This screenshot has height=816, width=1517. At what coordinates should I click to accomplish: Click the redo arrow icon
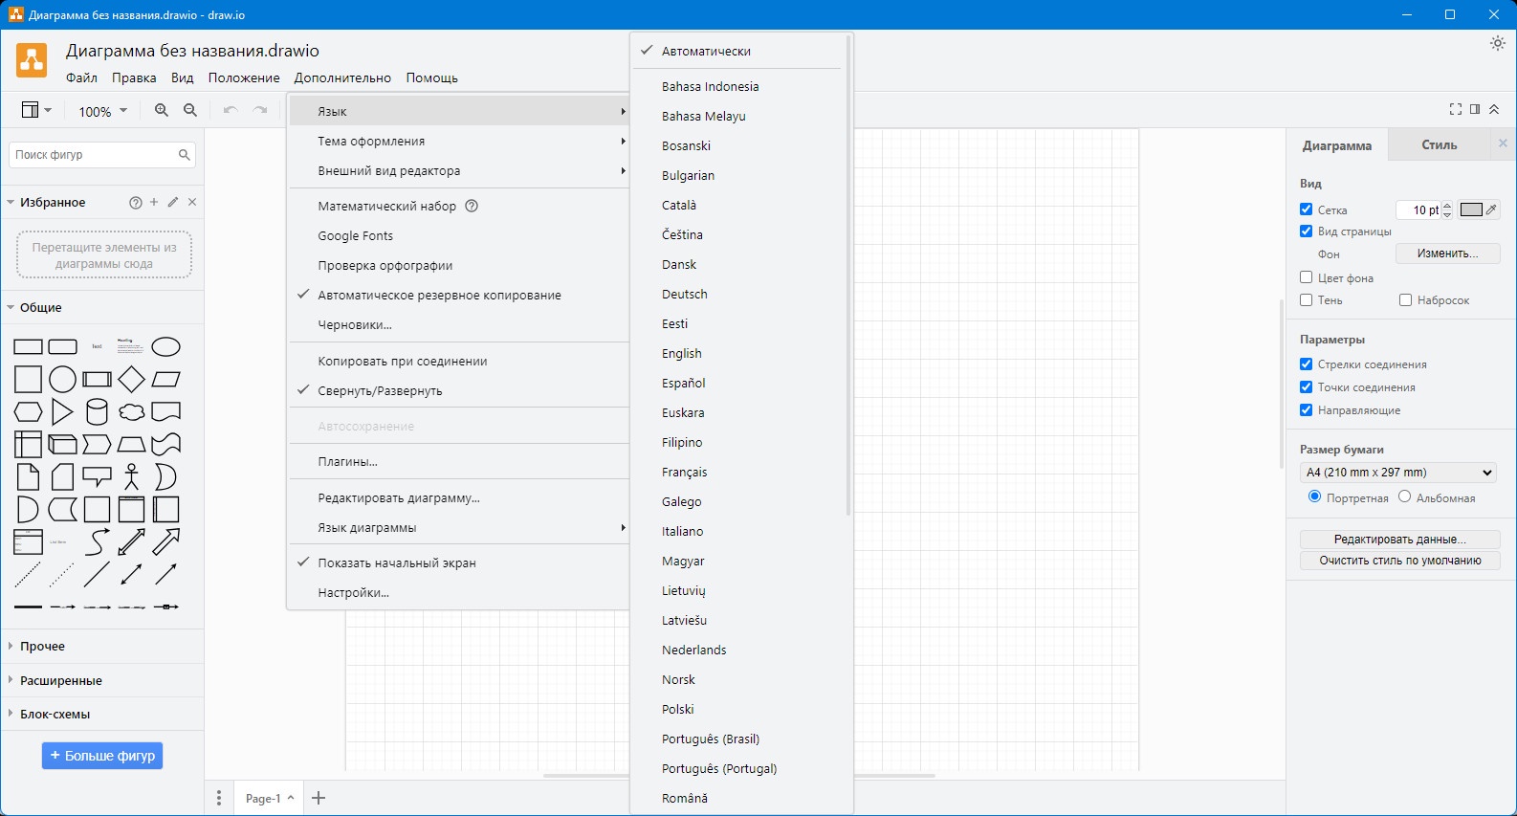pyautogui.click(x=260, y=110)
